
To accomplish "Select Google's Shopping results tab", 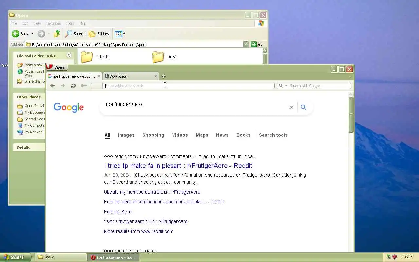I will 153,135.
